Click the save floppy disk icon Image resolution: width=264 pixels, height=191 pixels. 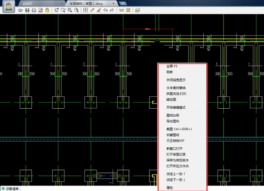point(28,10)
